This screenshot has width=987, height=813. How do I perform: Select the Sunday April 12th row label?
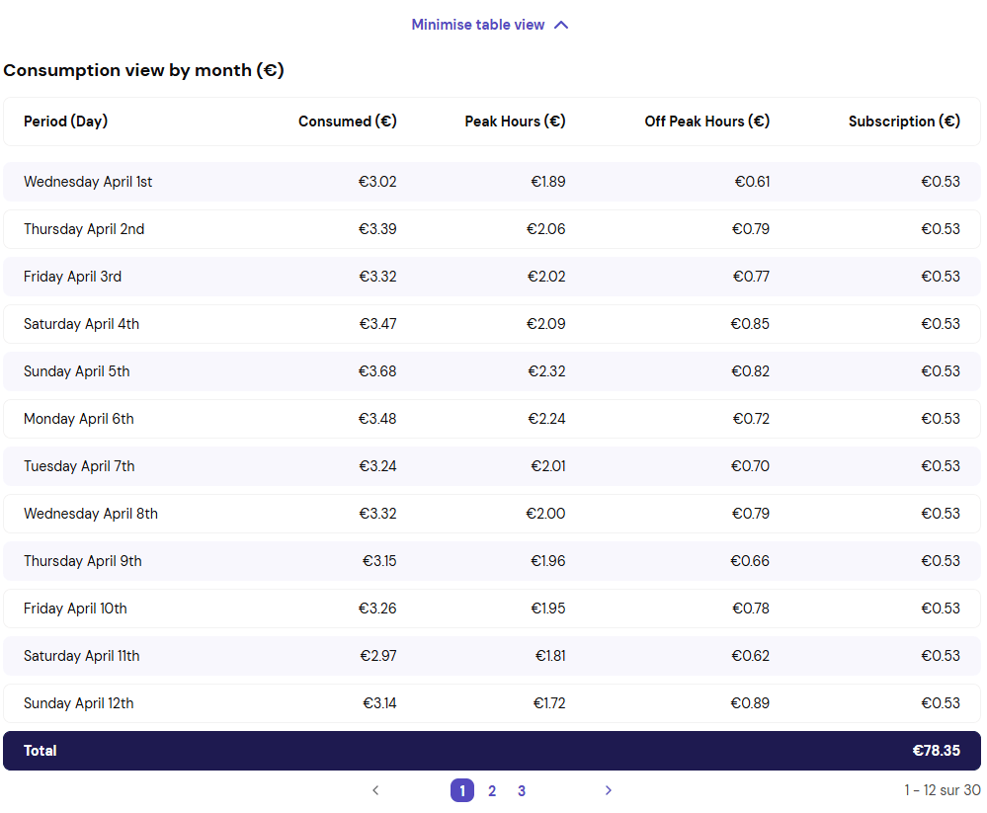pos(79,703)
